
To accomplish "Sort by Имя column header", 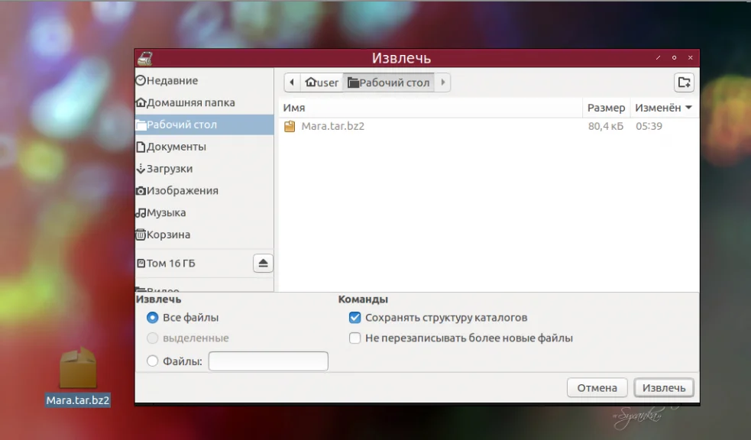I will point(431,108).
